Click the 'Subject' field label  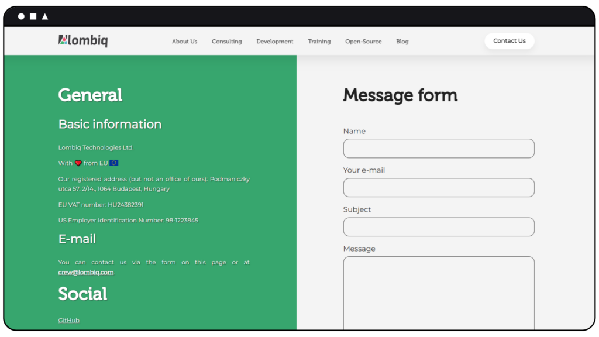357,209
